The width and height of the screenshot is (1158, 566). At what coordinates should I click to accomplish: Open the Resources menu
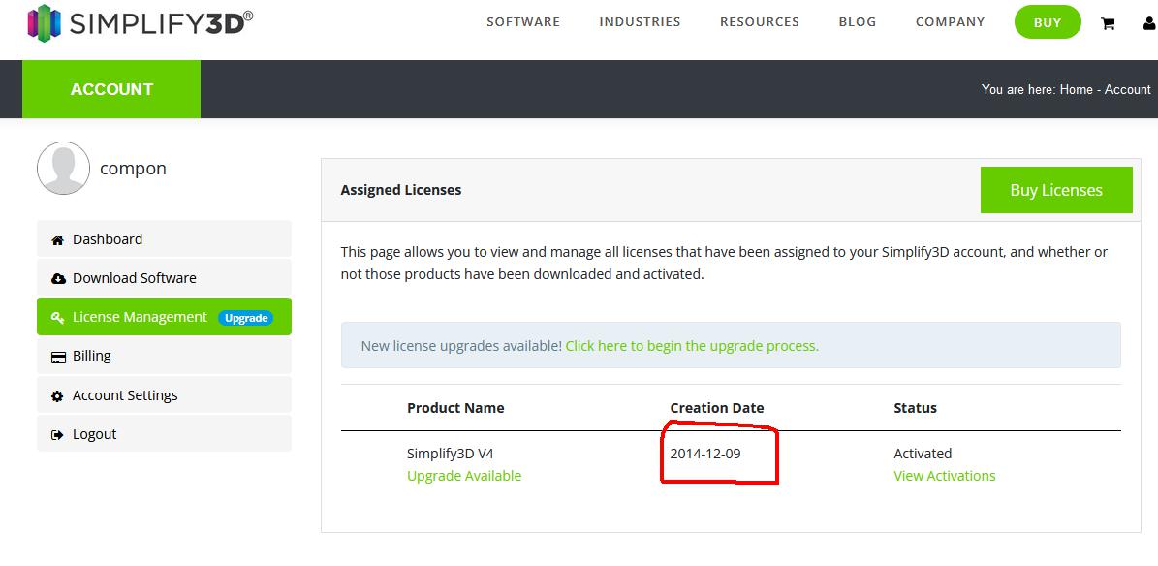759,22
